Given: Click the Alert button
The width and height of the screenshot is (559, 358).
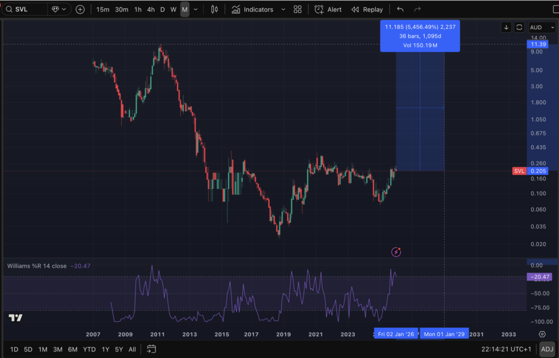Looking at the screenshot, I should pyautogui.click(x=328, y=9).
